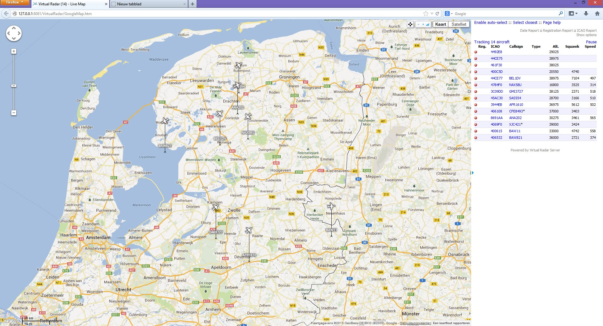Screen dimensions: 603x326
Task: Click the Show options link
Action: [586, 35]
